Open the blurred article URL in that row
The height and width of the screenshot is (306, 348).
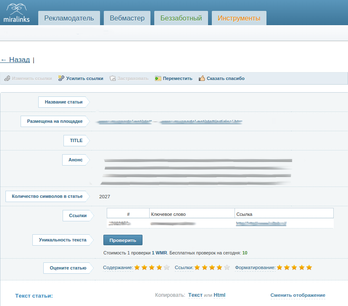pos(201,122)
